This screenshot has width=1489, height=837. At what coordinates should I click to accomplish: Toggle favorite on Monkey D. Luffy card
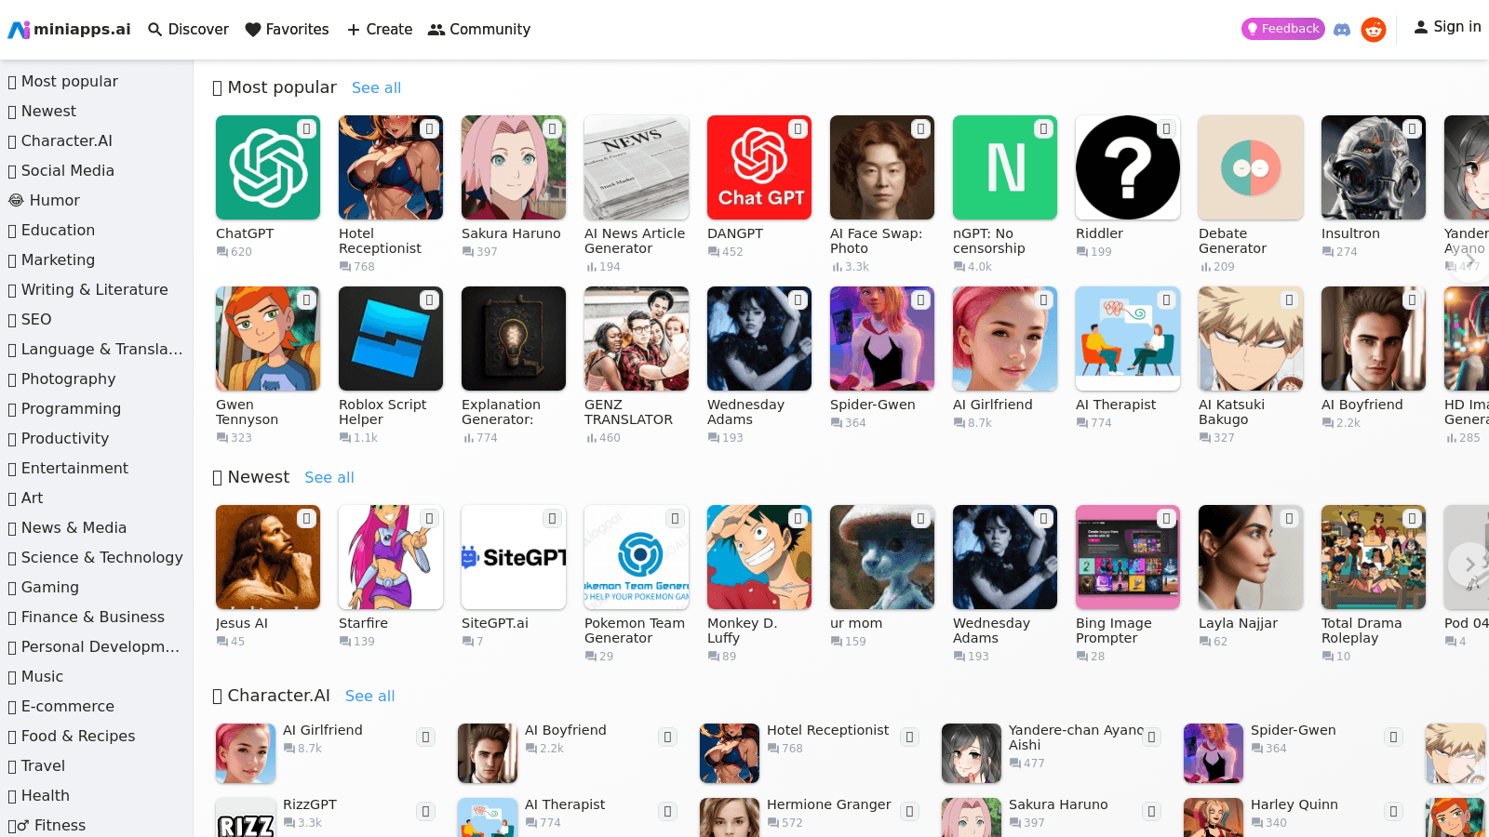click(798, 519)
